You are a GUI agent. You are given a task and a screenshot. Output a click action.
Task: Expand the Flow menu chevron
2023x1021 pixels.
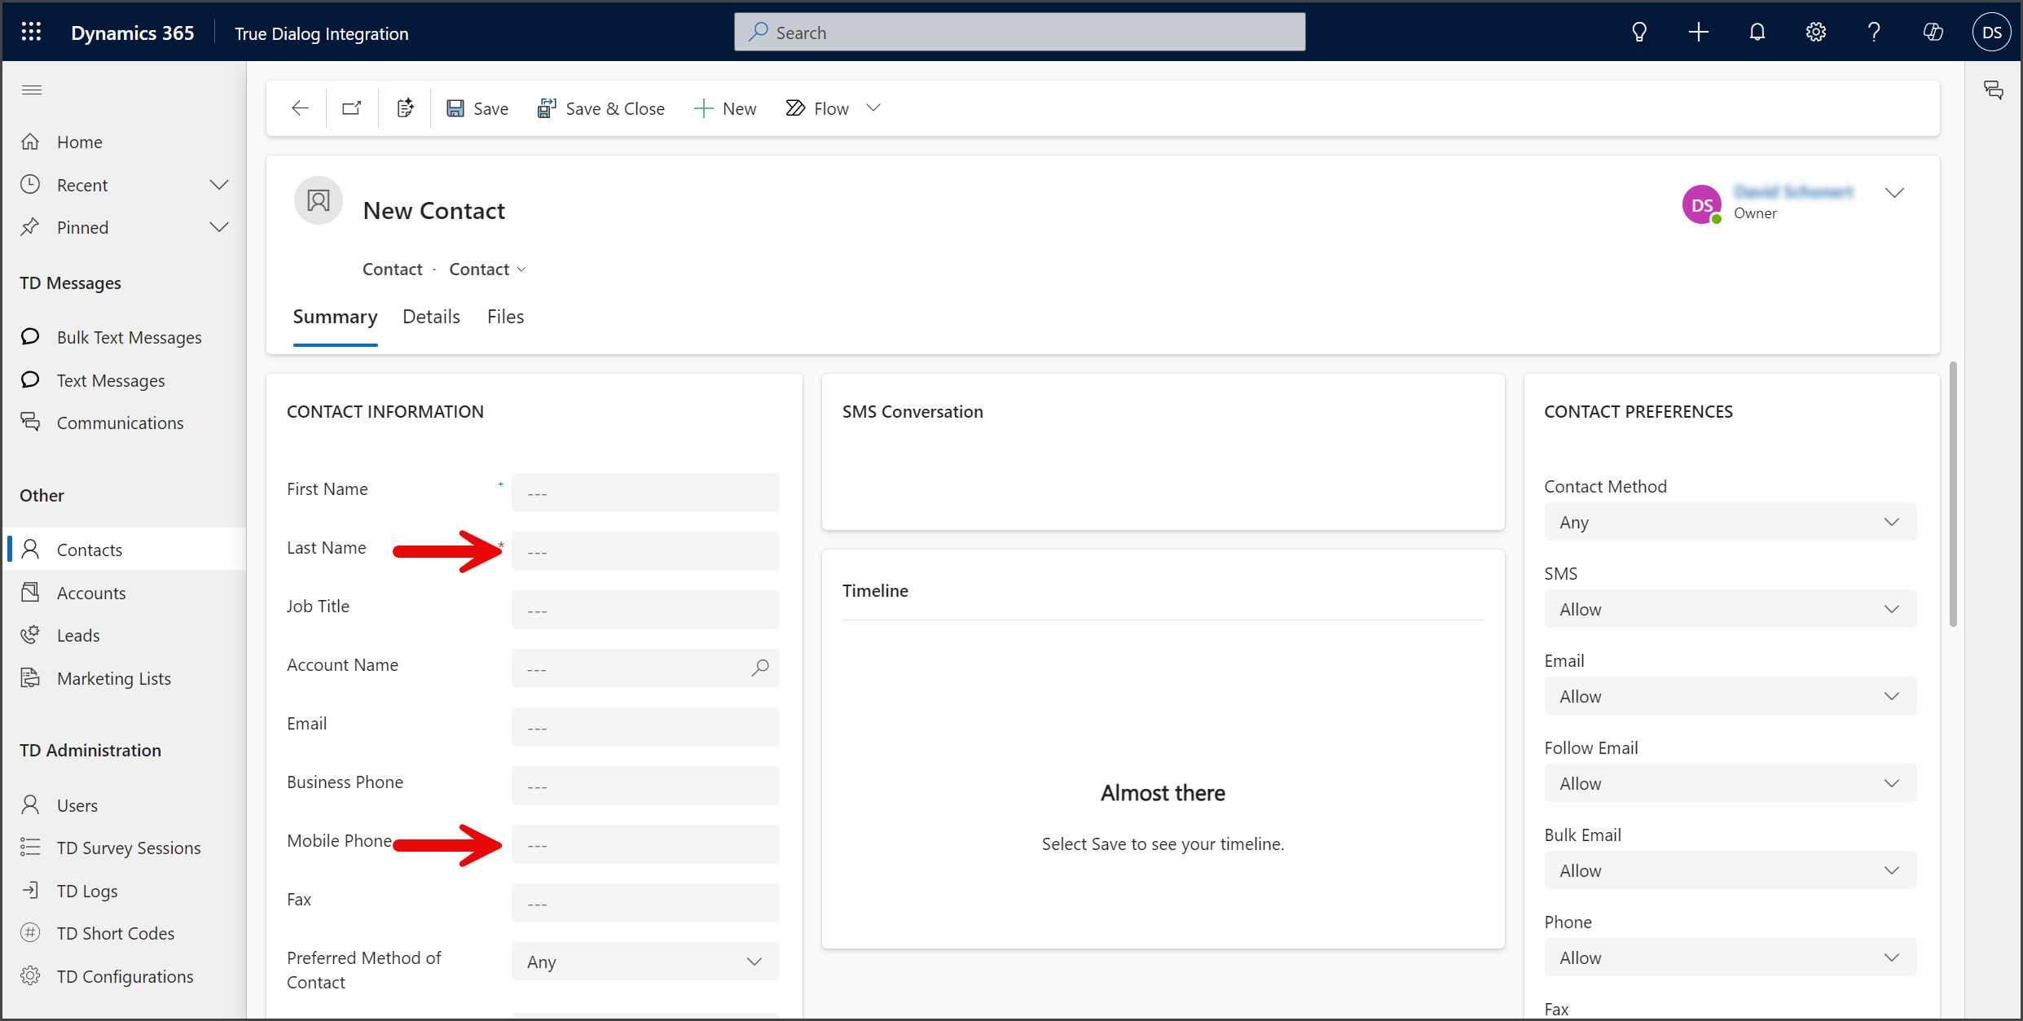coord(873,108)
